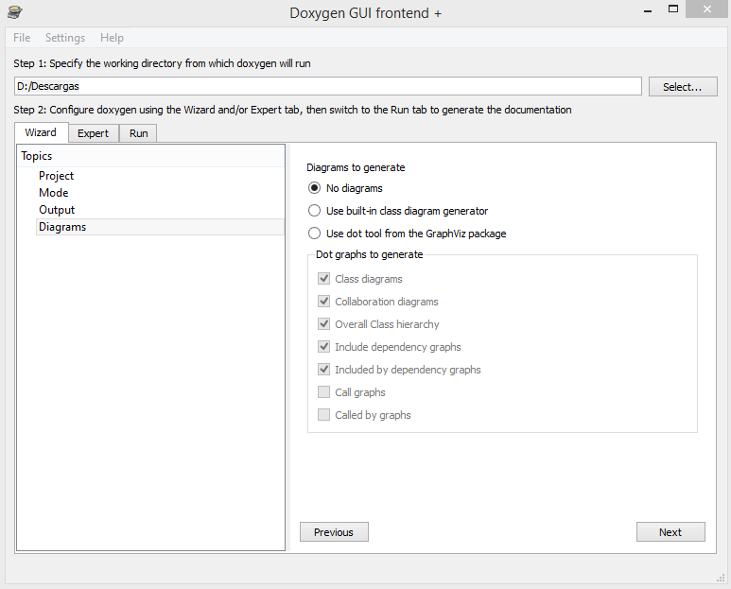This screenshot has height=589, width=731.
Task: Click the Select... directory button
Action: tap(683, 87)
